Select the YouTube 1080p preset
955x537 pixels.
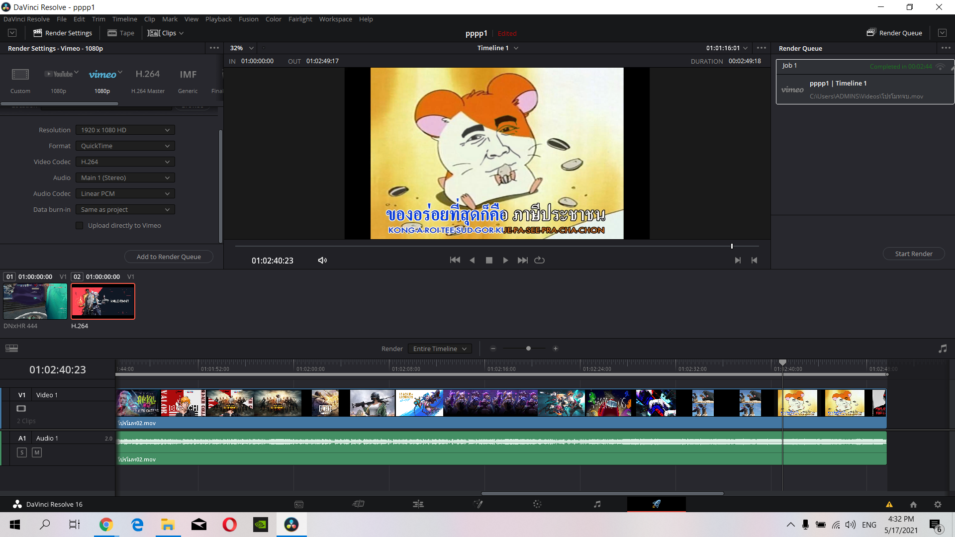pyautogui.click(x=59, y=81)
